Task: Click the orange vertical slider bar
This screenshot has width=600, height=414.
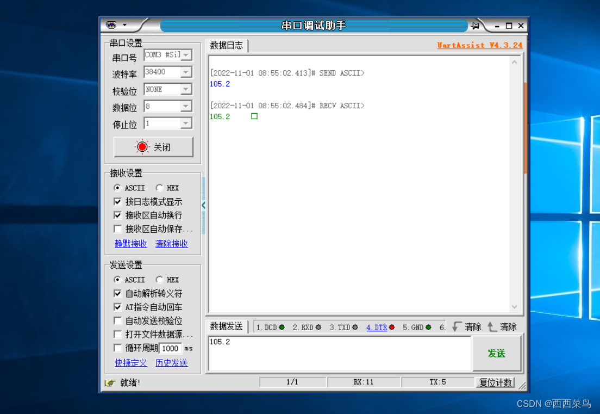Action: pyautogui.click(x=526, y=127)
